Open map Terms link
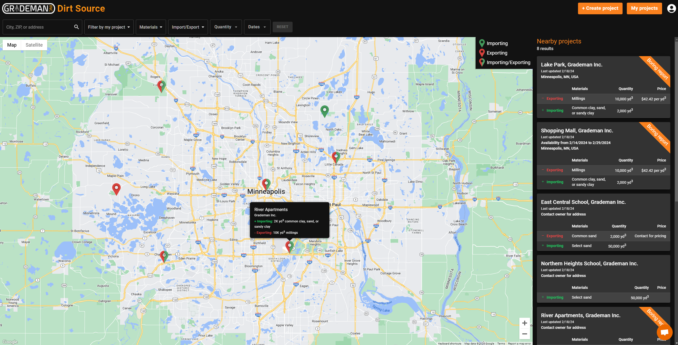The width and height of the screenshot is (678, 345). pyautogui.click(x=501, y=343)
